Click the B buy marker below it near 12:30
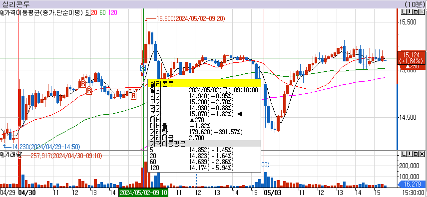 point(89,91)
